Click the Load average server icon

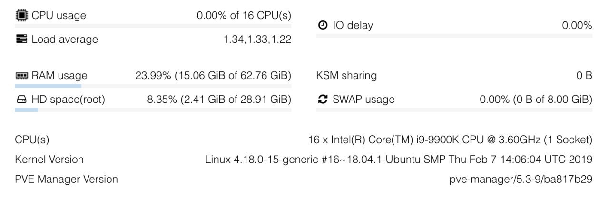(x=21, y=39)
